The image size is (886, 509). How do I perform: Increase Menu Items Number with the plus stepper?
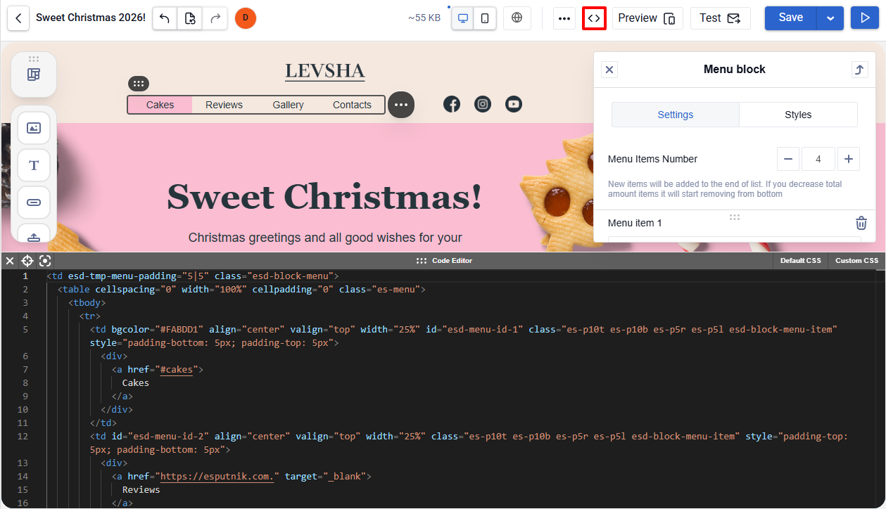pyautogui.click(x=848, y=159)
